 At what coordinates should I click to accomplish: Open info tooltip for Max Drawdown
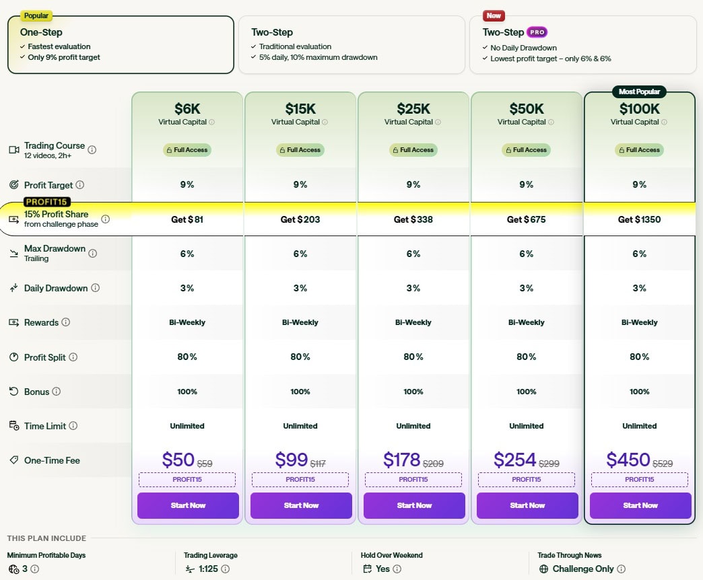pos(93,254)
